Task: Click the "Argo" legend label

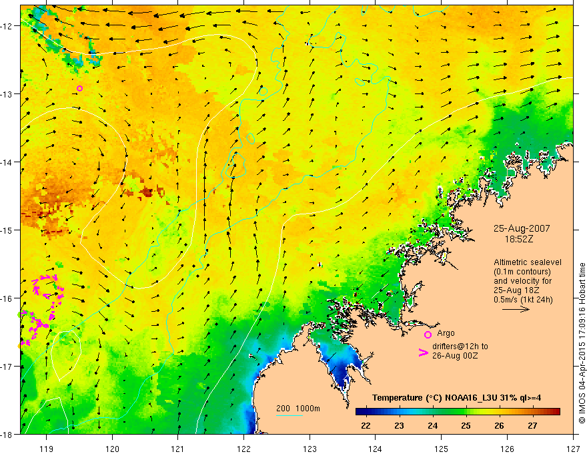Action: pos(446,333)
